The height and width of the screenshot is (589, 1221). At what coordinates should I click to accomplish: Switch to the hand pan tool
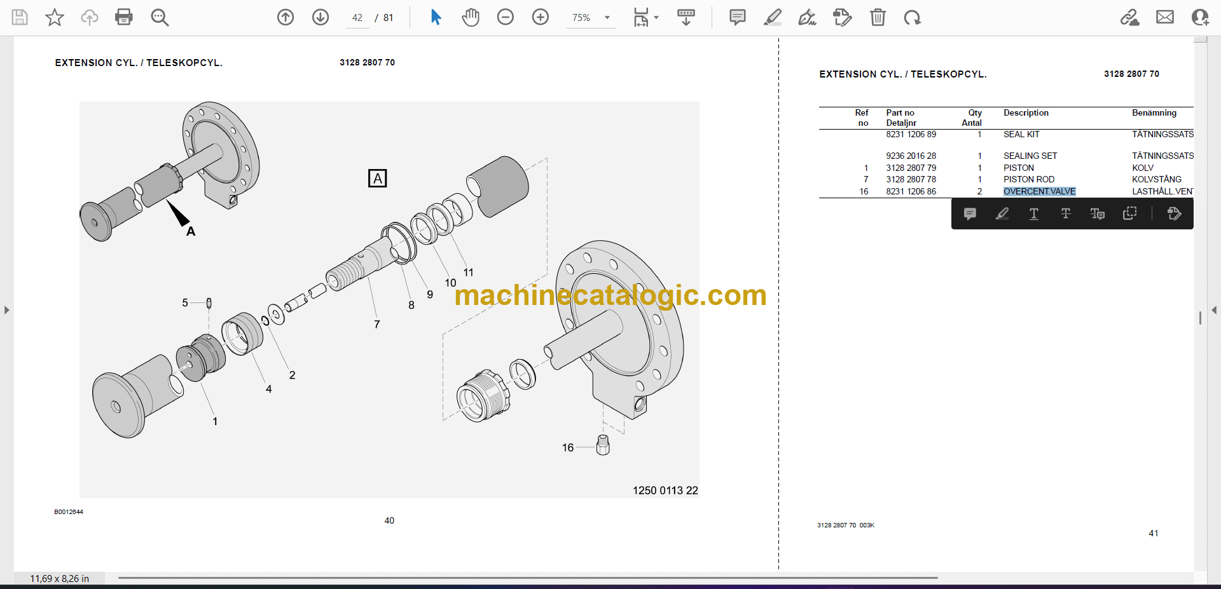pyautogui.click(x=471, y=17)
